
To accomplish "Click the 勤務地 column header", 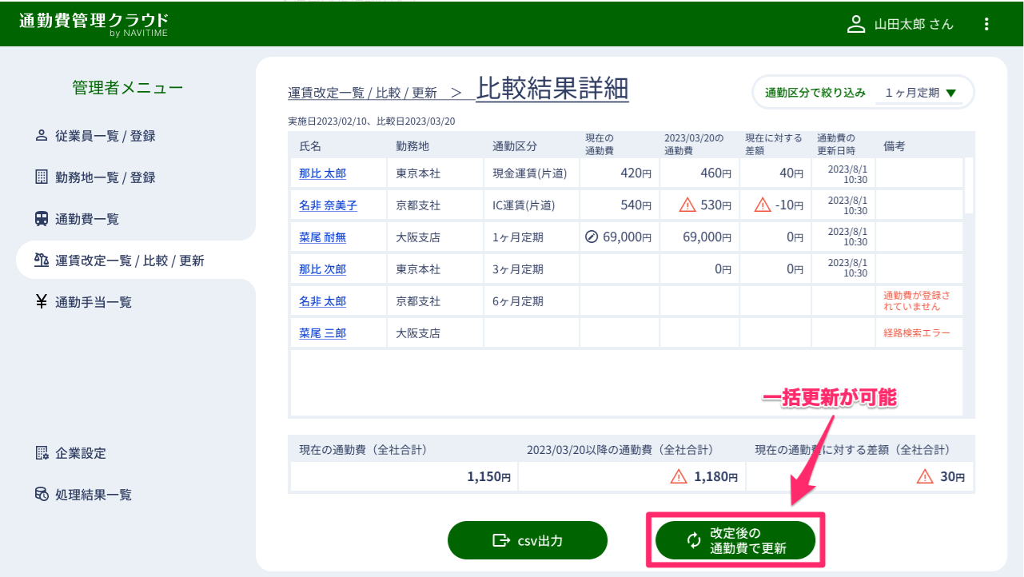I will coord(412,146).
